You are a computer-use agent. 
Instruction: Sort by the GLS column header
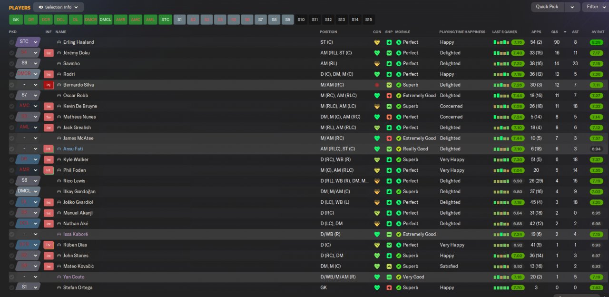(554, 32)
